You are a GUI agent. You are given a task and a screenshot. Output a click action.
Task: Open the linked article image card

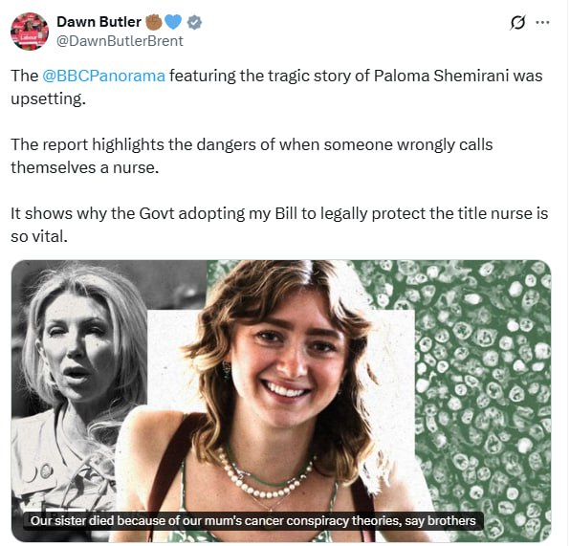[281, 401]
